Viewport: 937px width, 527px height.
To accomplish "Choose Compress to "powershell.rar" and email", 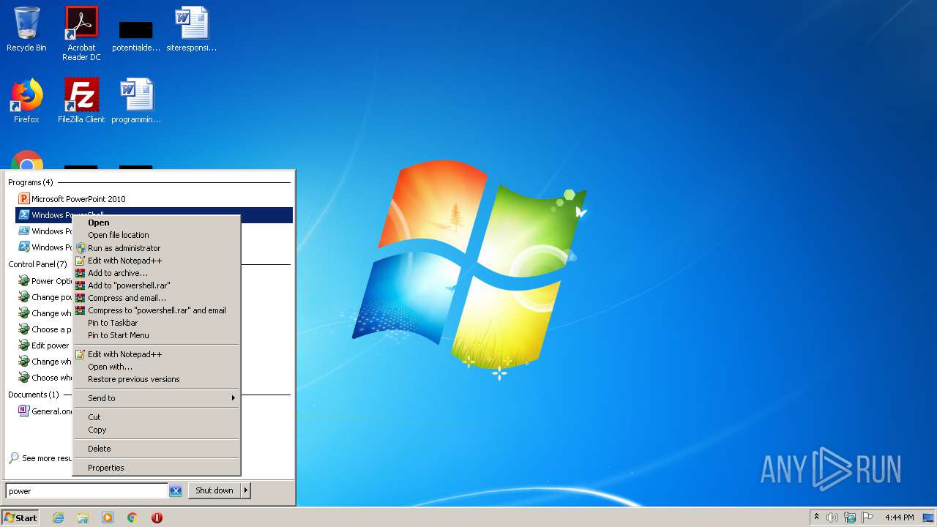I will coord(157,310).
